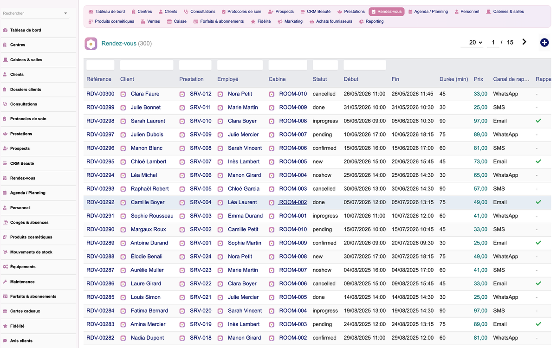Open Caisse top menu tab
This screenshot has width=557, height=348.
(177, 21)
